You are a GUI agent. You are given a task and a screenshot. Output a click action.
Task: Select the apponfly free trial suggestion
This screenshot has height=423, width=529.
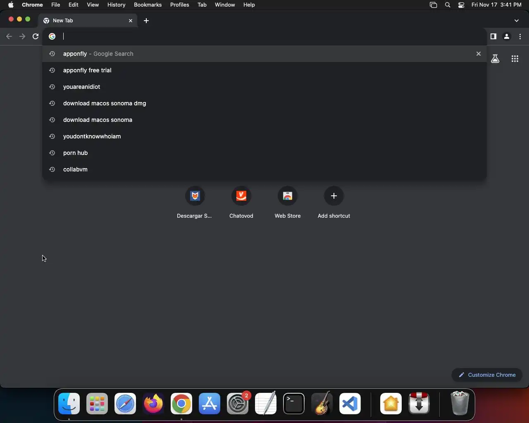pos(264,70)
